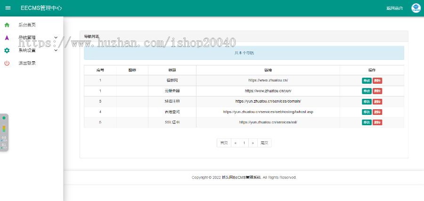Image resolution: width=424 pixels, height=201 pixels.
Task: Click 修改 for the SSL证书 row
Action: (367, 122)
